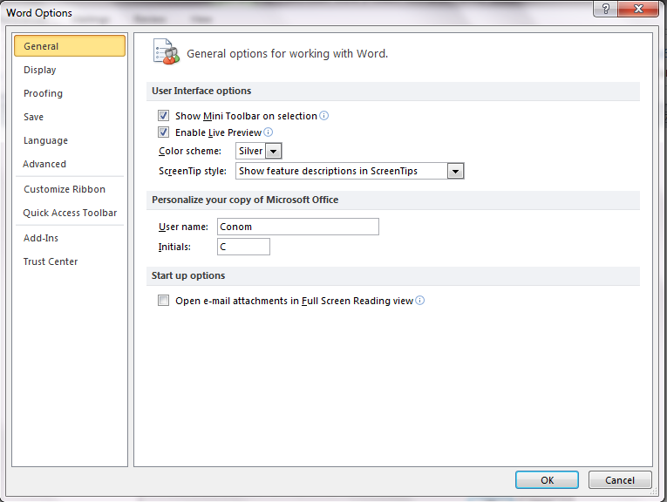Click the Initials input field
Screen dimensions: 667x502
243,247
